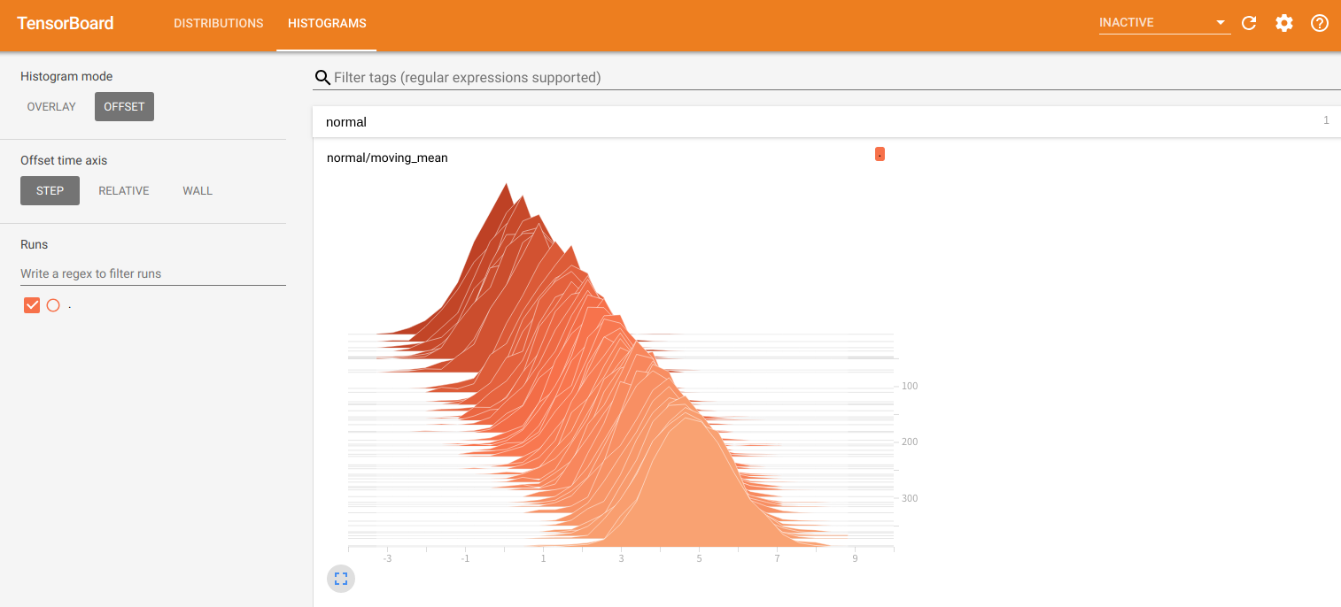1341x607 pixels.
Task: Expand the normal/moving_mean card header
Action: point(387,158)
